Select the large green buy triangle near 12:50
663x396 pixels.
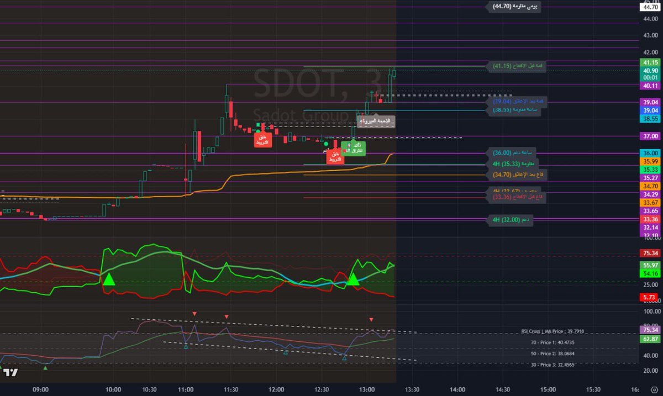coord(353,279)
